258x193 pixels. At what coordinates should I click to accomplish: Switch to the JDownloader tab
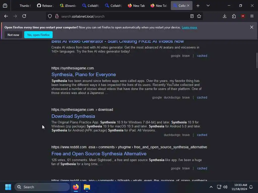[68, 6]
